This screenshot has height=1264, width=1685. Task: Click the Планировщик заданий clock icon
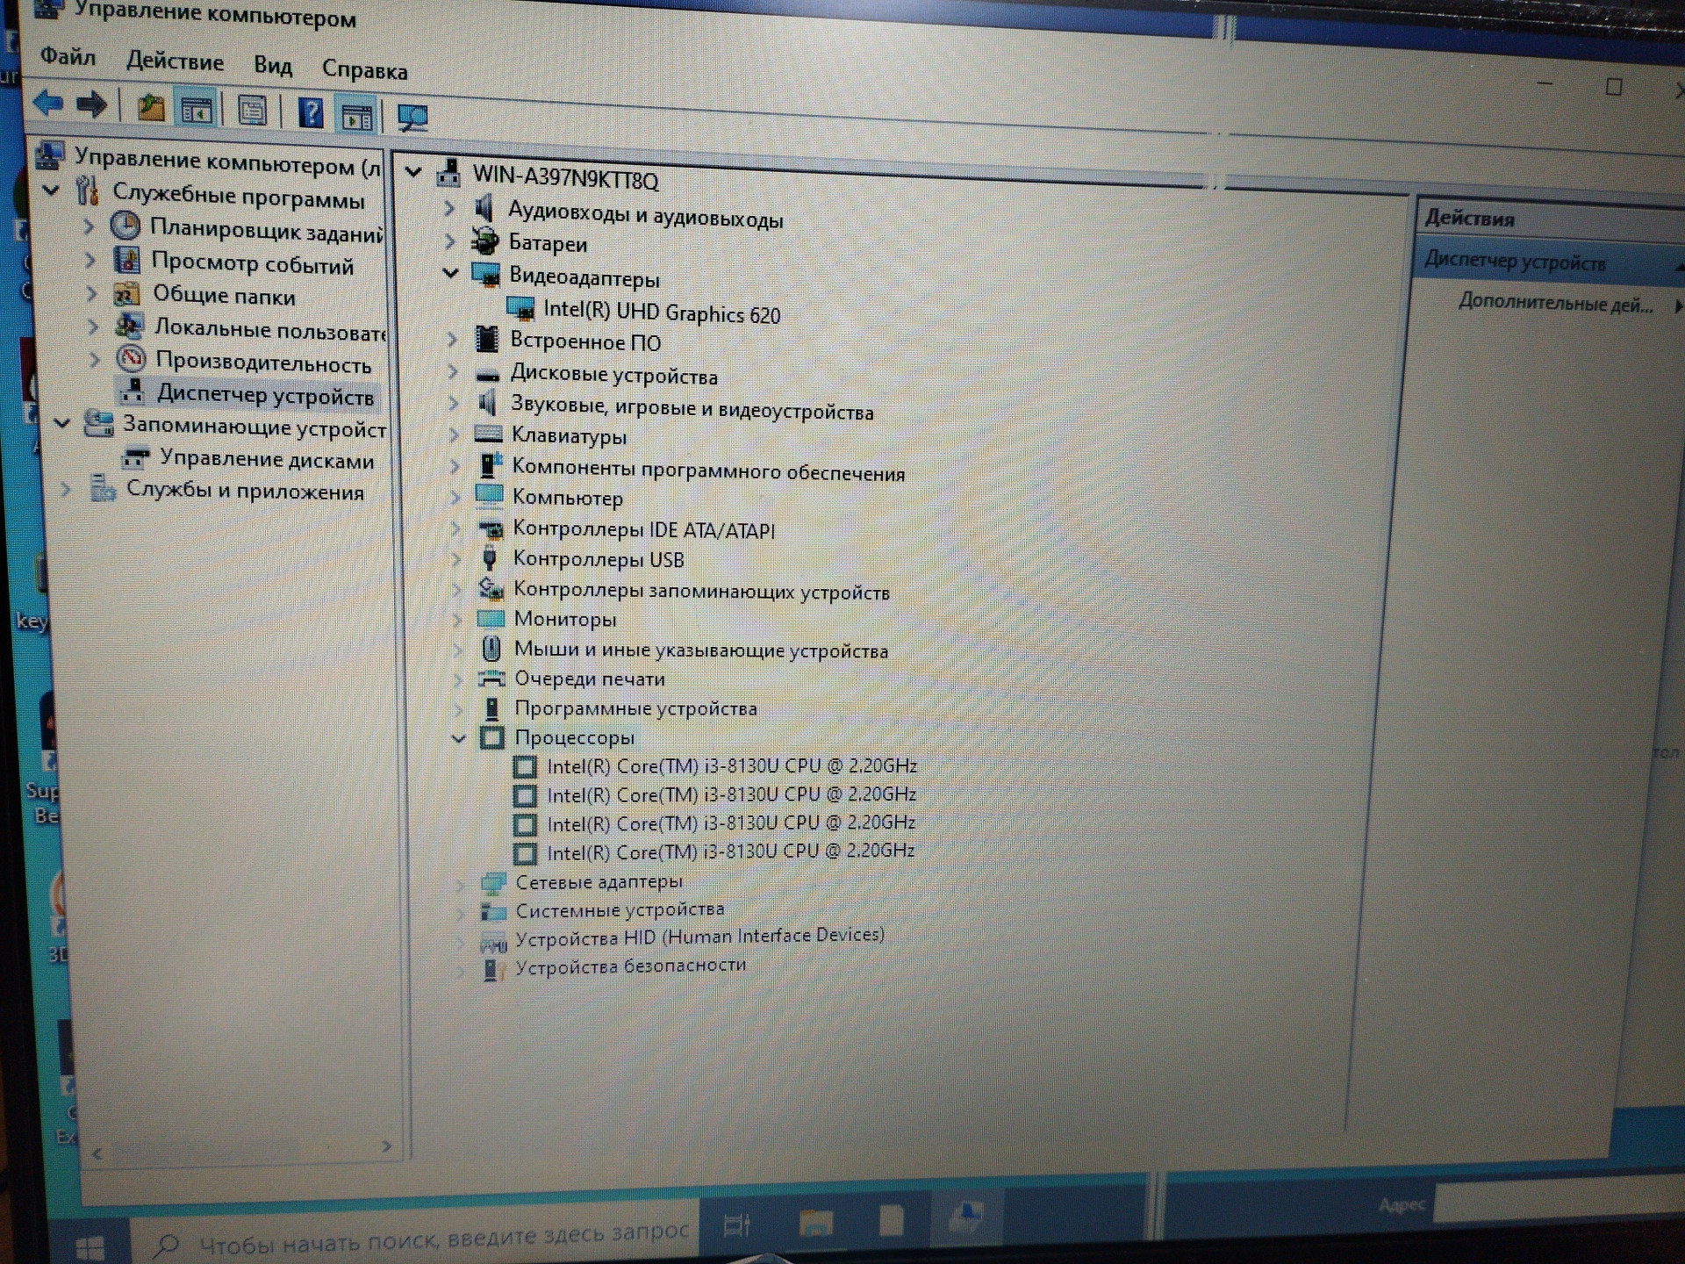tap(125, 226)
